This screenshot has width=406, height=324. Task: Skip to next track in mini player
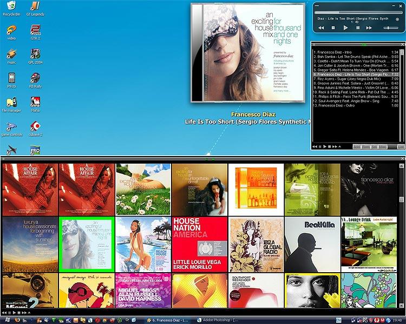[x=369, y=28]
